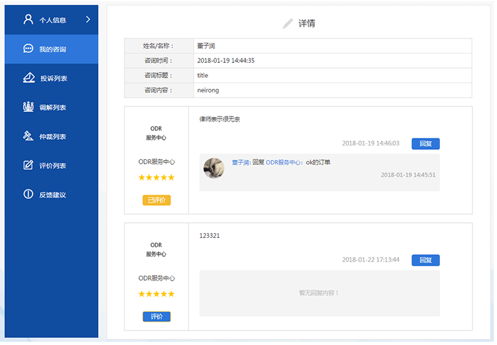Click the orange 已评价 badge
Viewport: 497px width, 345px height.
[156, 200]
